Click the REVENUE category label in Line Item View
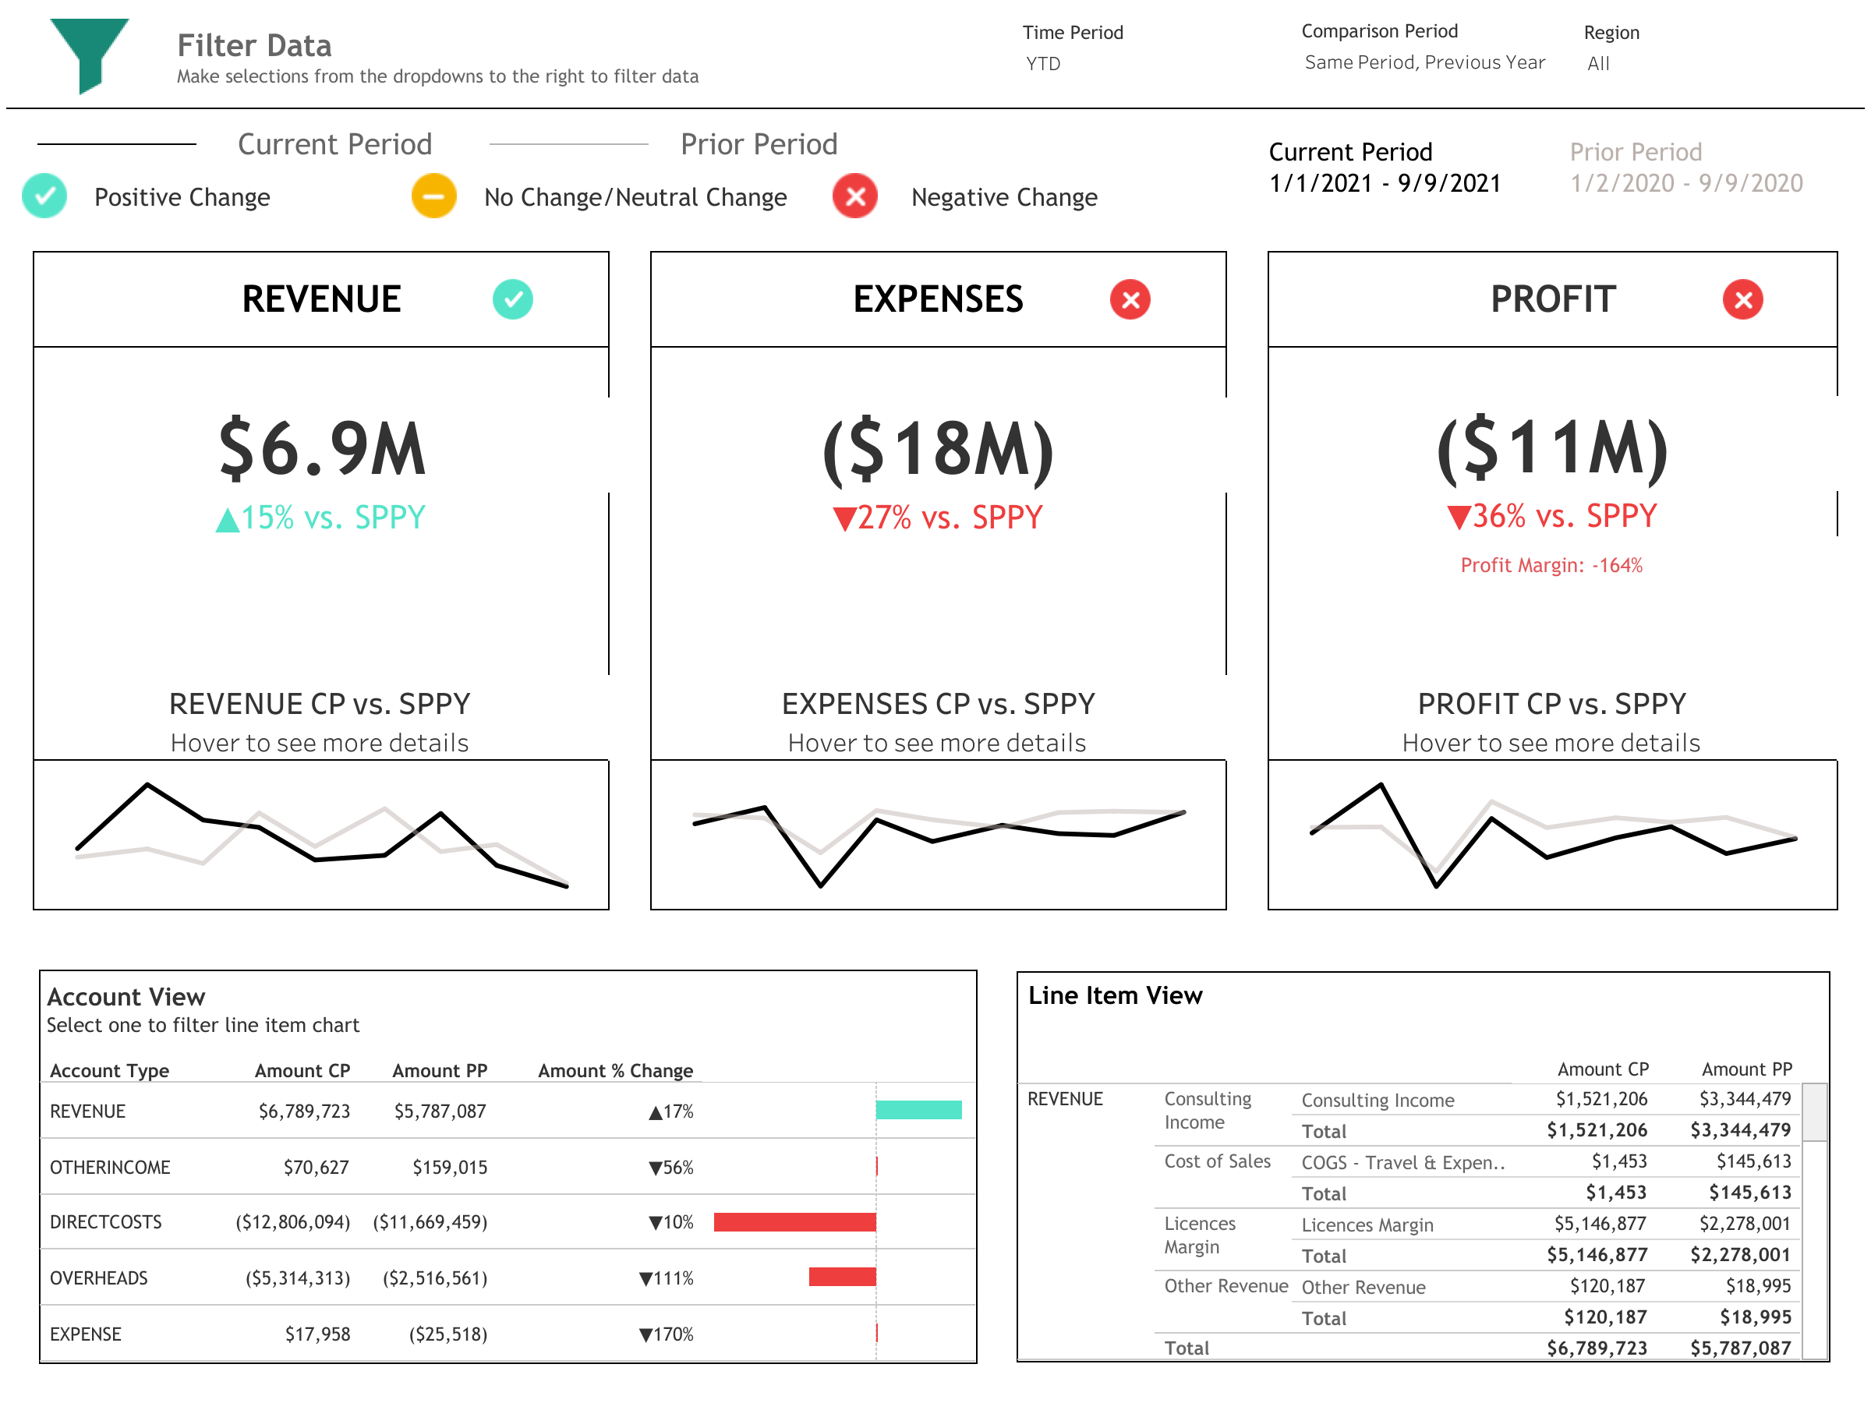Image resolution: width=1871 pixels, height=1403 pixels. point(1065,1098)
